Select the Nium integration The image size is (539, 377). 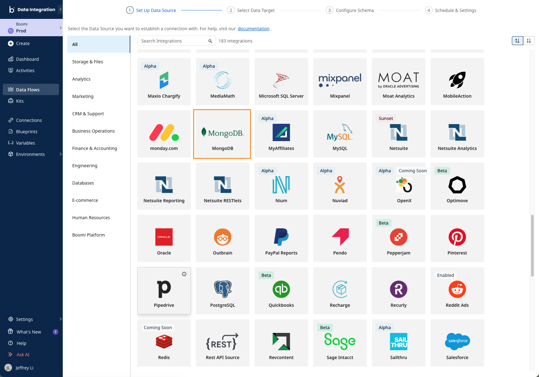(281, 186)
